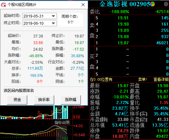Click the 周期个数 6个 value
The height and width of the screenshot is (140, 169).
[71, 22]
